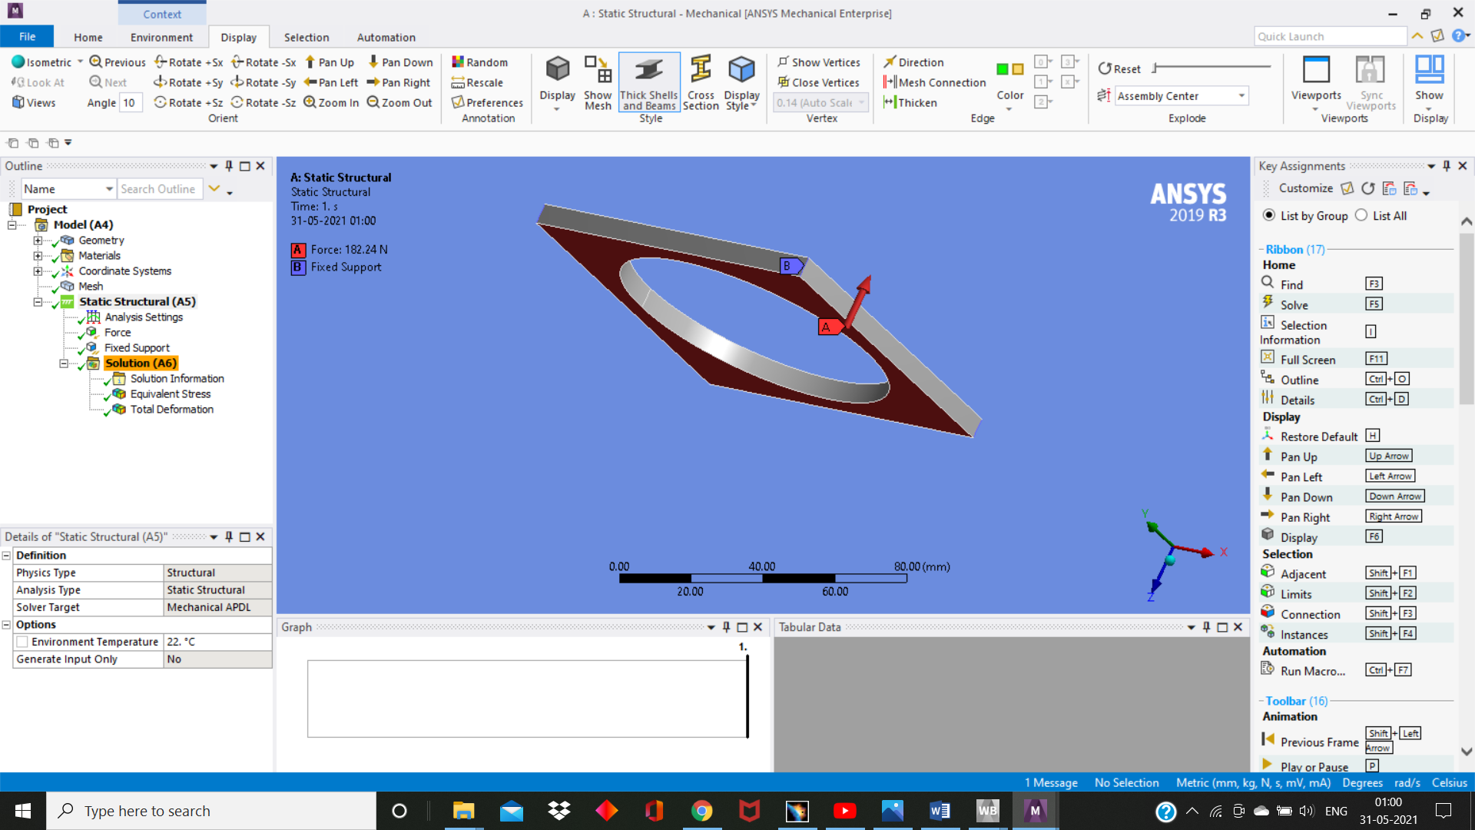This screenshot has width=1475, height=830.
Task: Click the Show display panels button
Action: click(x=1429, y=83)
